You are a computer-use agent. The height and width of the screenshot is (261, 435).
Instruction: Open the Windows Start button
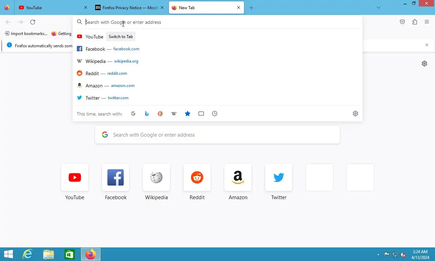[x=8, y=254]
